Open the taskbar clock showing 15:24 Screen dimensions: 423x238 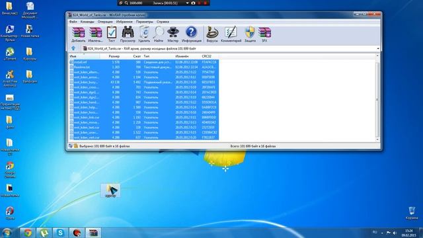[409, 233]
